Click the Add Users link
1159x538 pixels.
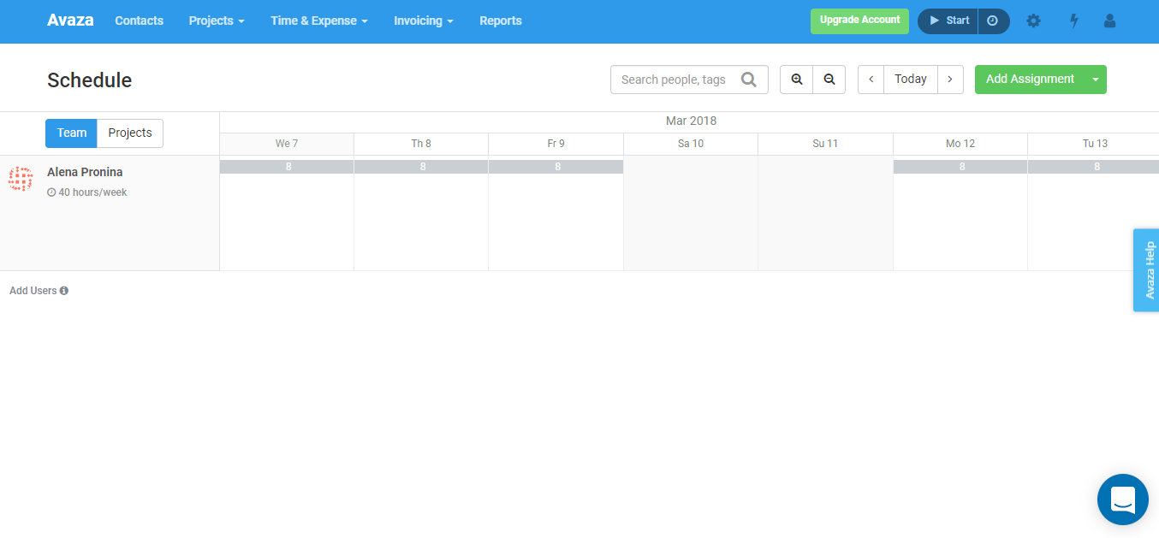pyautogui.click(x=33, y=291)
